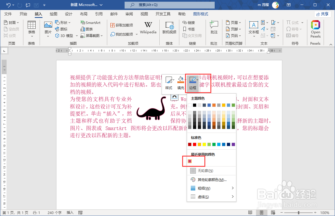Image resolution: width=335 pixels, height=216 pixels.
Task: Open the 形状 shapes dropdown
Action: pyautogui.click(x=62, y=22)
